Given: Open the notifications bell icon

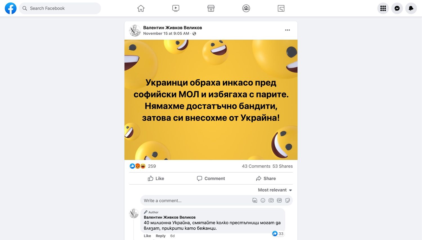Looking at the screenshot, I should point(411,8).
